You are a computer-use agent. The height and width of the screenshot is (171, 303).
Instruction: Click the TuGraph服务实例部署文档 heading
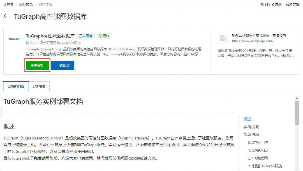click(43, 101)
